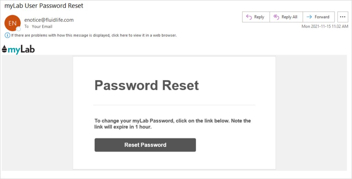Viewport: 352px width, 179px height.
Task: Click the blue info icon in message bar
Action: click(7, 35)
